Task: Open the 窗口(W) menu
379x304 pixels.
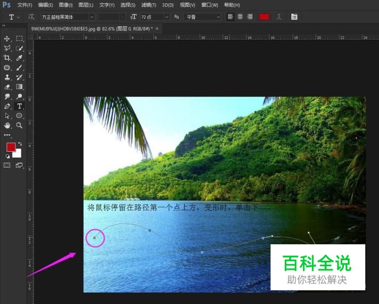Action: click(x=210, y=5)
